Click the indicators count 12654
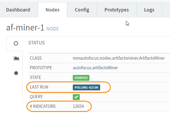Screen dimensions: 170x115 (x=78, y=106)
